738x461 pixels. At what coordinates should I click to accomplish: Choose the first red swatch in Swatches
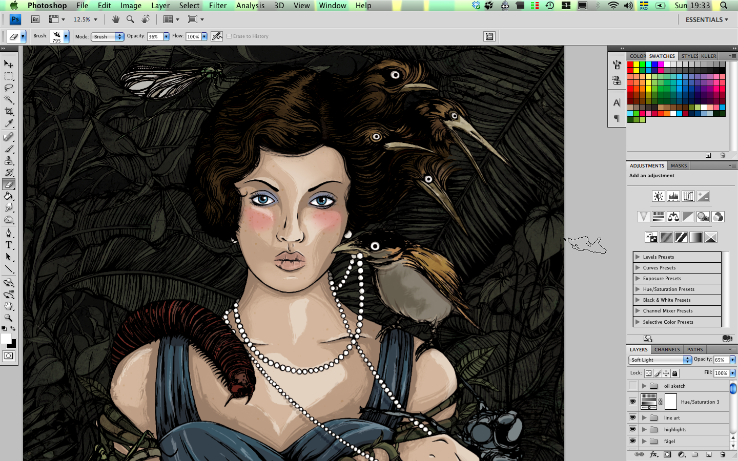click(630, 64)
